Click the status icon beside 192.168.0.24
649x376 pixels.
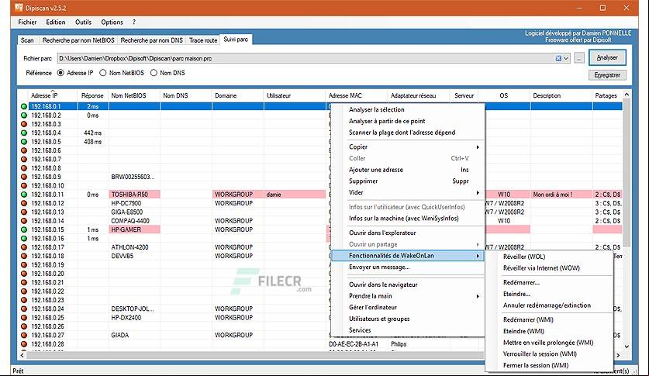24,309
